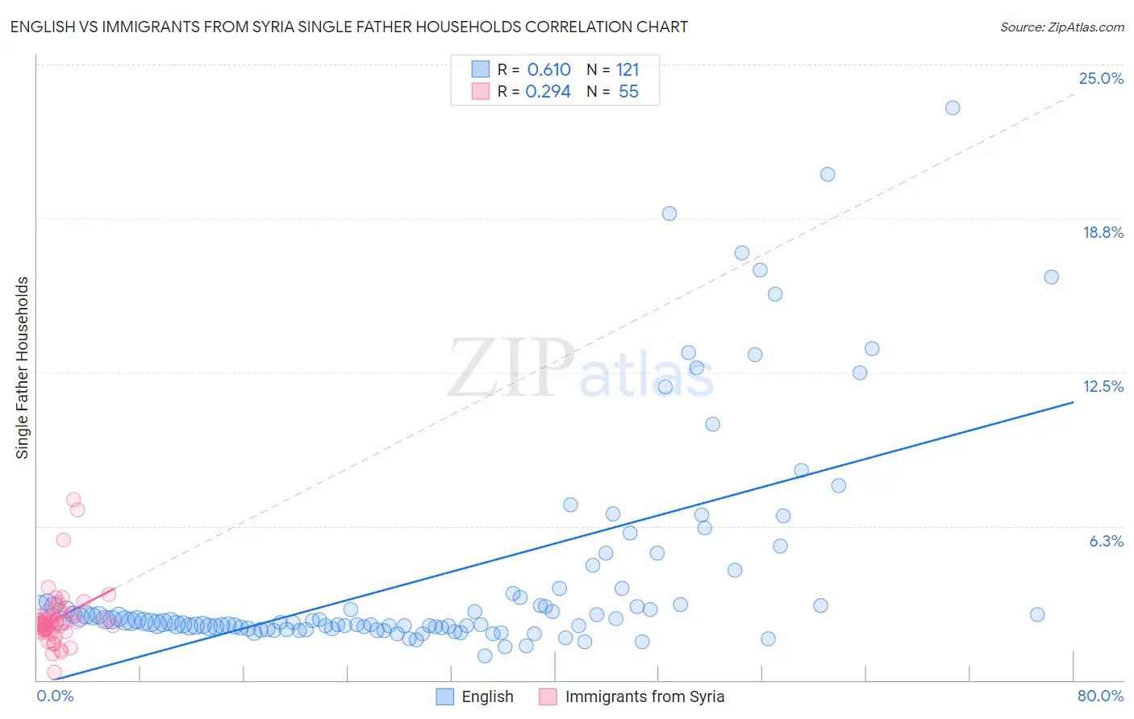The width and height of the screenshot is (1134, 719).
Task: Open the Source: ZipAtlas.com link
Action: click(x=1061, y=27)
